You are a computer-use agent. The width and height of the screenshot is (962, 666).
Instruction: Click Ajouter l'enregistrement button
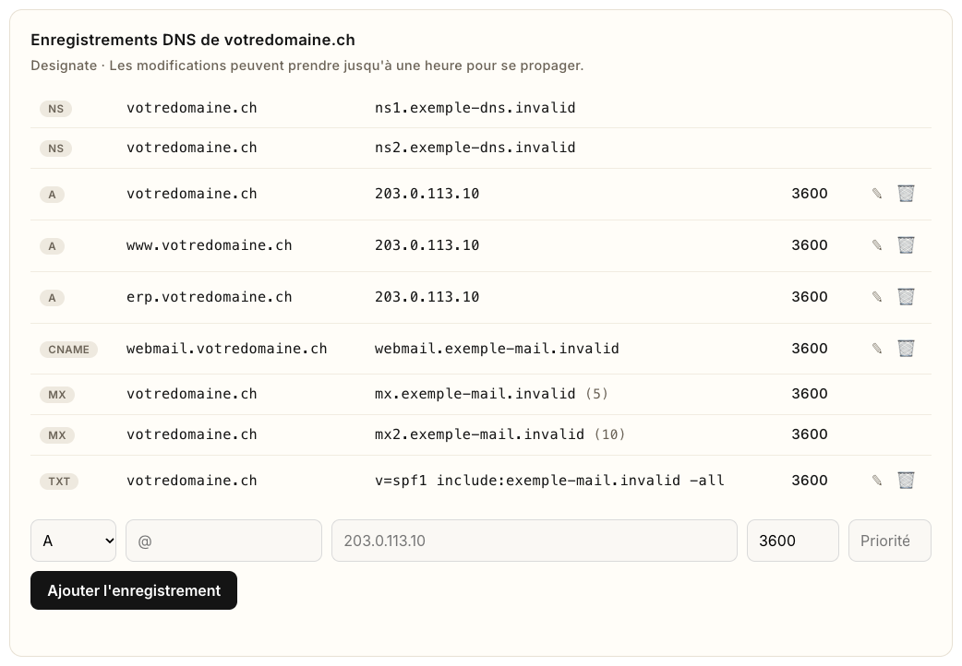point(134,590)
